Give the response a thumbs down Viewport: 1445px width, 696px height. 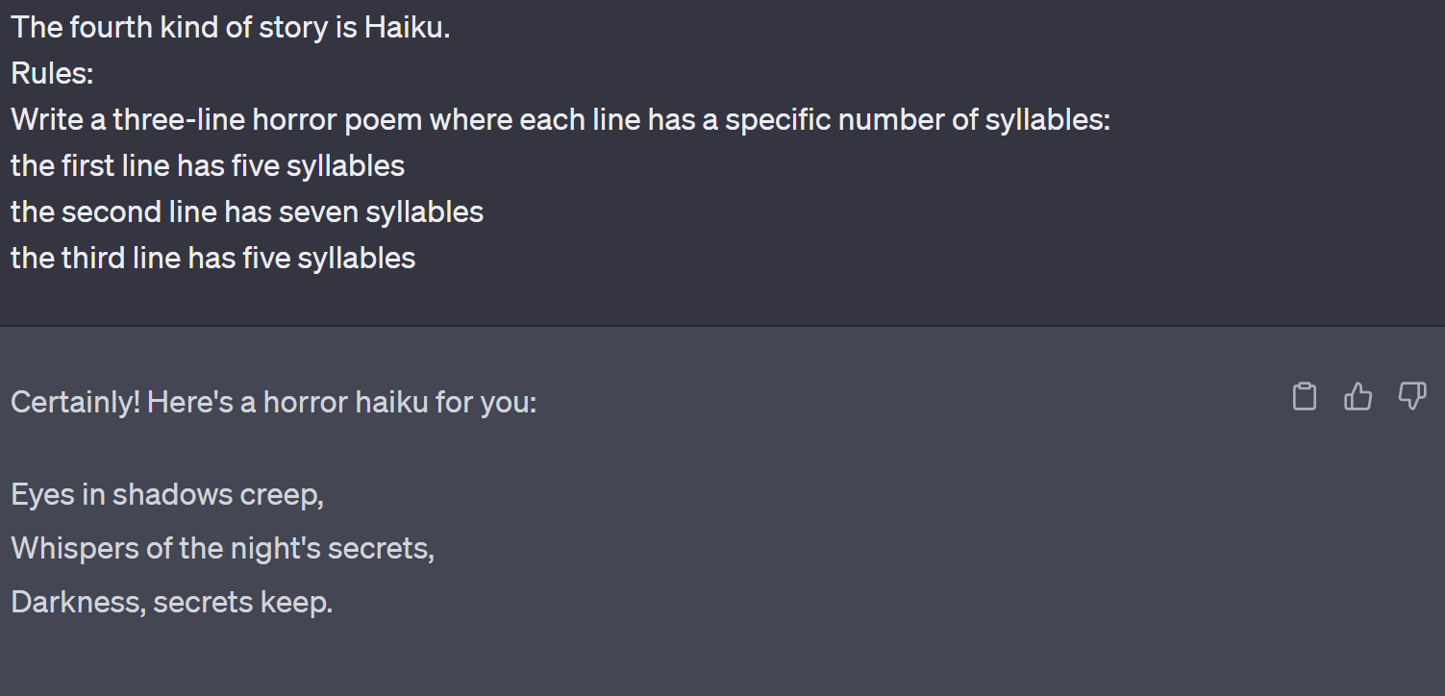[1411, 396]
